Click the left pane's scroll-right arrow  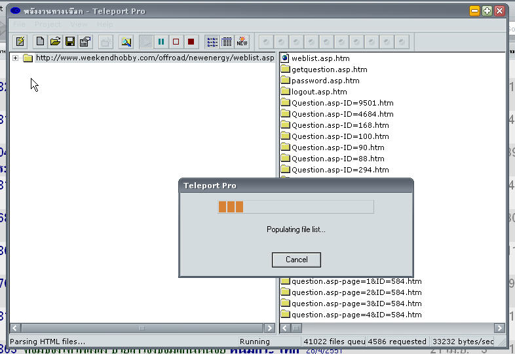pos(269,328)
